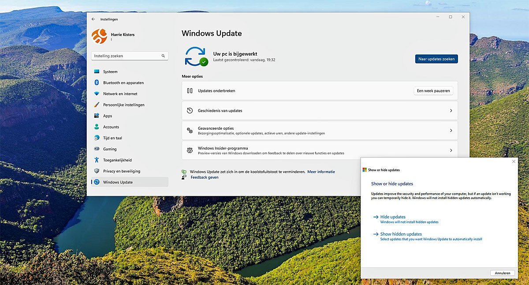The height and width of the screenshot is (285, 529).
Task: Click the Harrie Kisters account name
Action: click(123, 34)
